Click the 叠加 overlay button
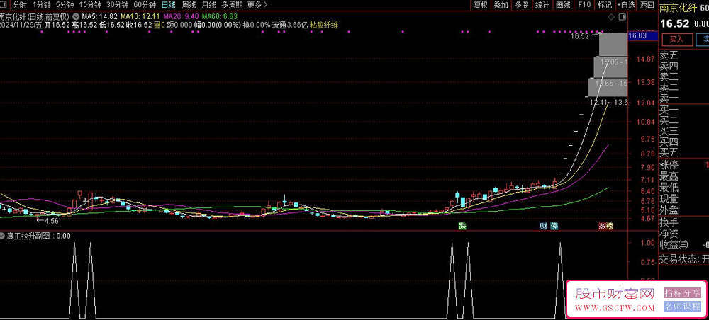This screenshot has height=320, width=709. click(x=501, y=6)
